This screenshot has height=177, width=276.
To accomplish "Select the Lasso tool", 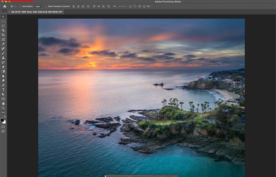I will click(3, 26).
